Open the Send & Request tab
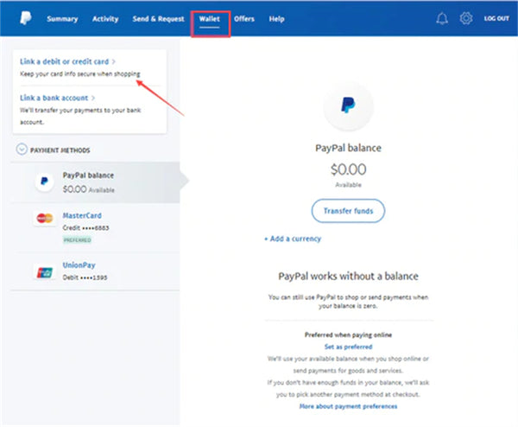518x427 pixels. pos(157,18)
